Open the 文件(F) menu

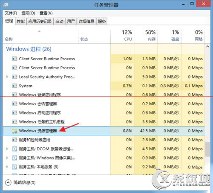coord(11,13)
